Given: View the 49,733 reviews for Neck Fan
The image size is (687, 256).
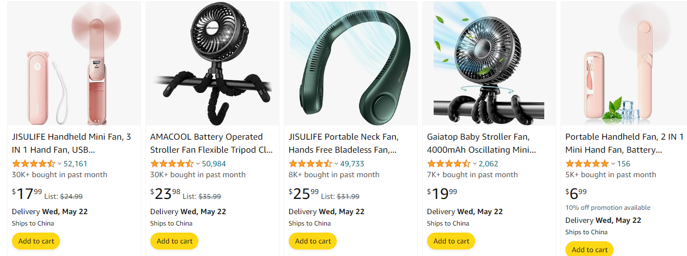Looking at the screenshot, I should [x=352, y=164].
